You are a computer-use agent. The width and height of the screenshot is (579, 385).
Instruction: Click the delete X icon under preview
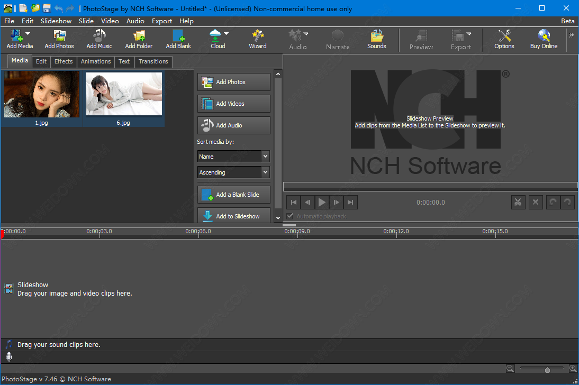(536, 202)
